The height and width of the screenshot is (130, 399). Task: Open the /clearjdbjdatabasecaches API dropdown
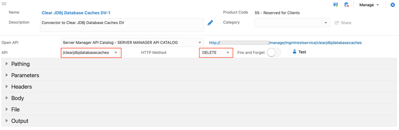click(x=91, y=53)
